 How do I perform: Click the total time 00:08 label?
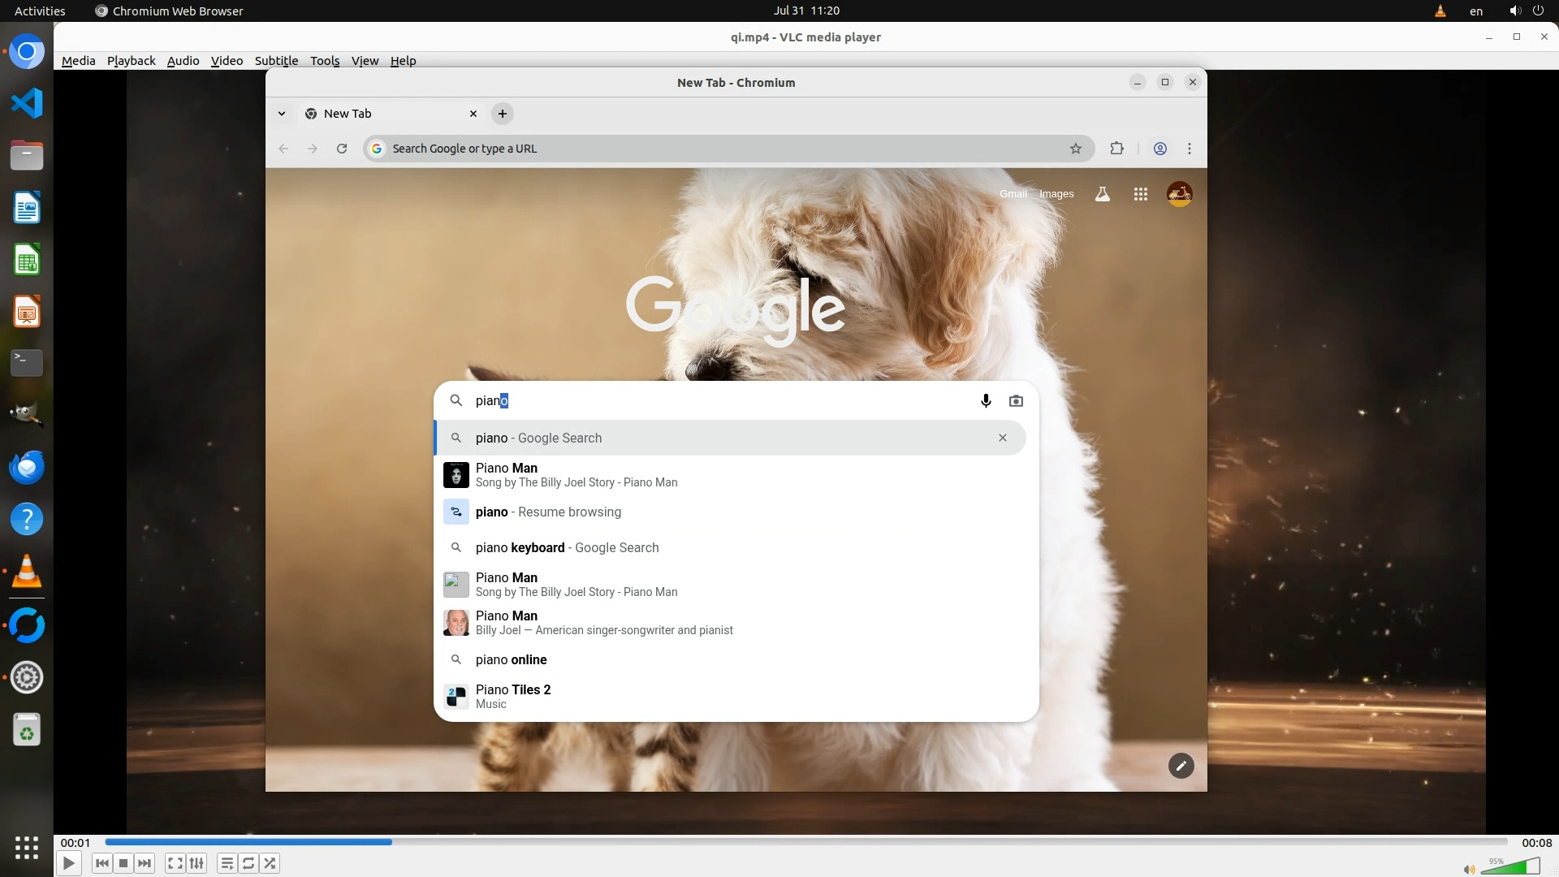coord(1535,843)
